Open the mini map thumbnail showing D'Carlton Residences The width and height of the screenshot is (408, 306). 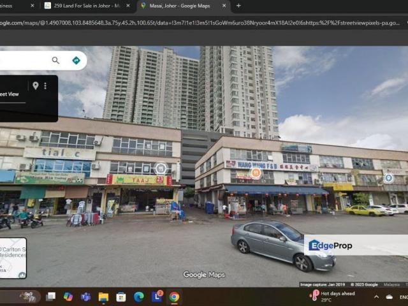pyautogui.click(x=13, y=258)
